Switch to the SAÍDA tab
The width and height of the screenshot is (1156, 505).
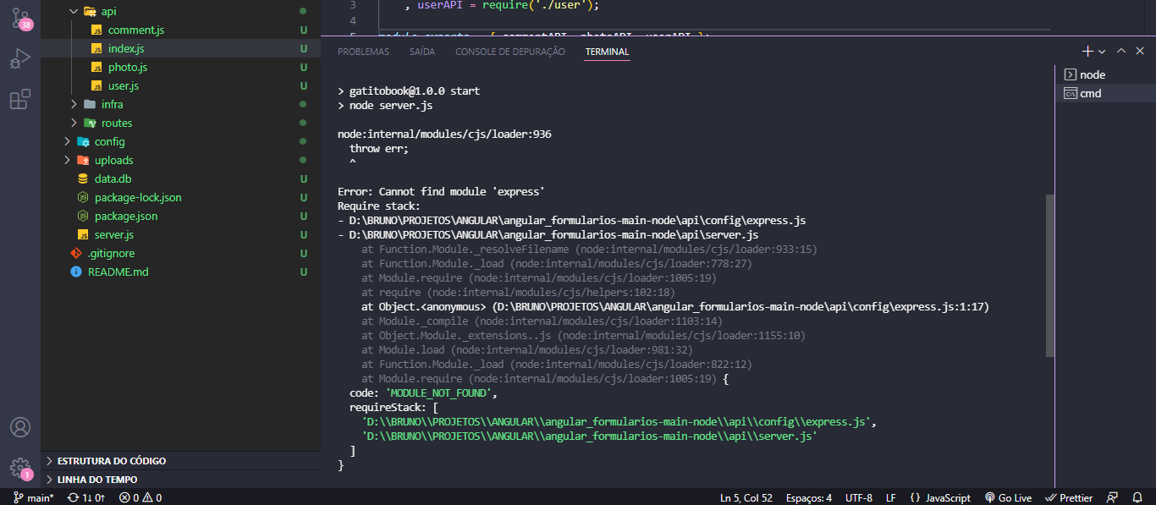click(x=422, y=52)
